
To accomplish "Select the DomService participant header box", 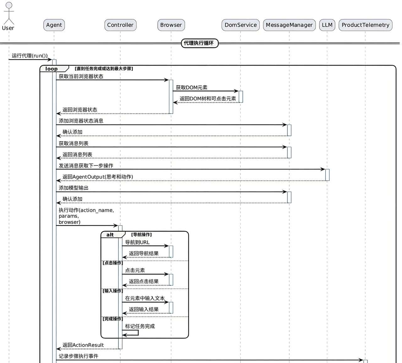I will point(240,25).
